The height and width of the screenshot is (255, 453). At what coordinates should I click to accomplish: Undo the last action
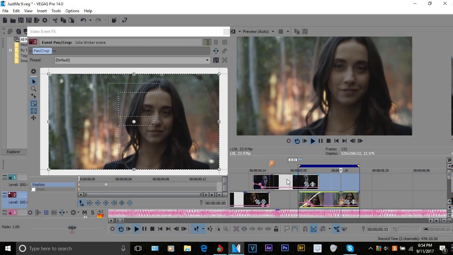tap(83, 21)
